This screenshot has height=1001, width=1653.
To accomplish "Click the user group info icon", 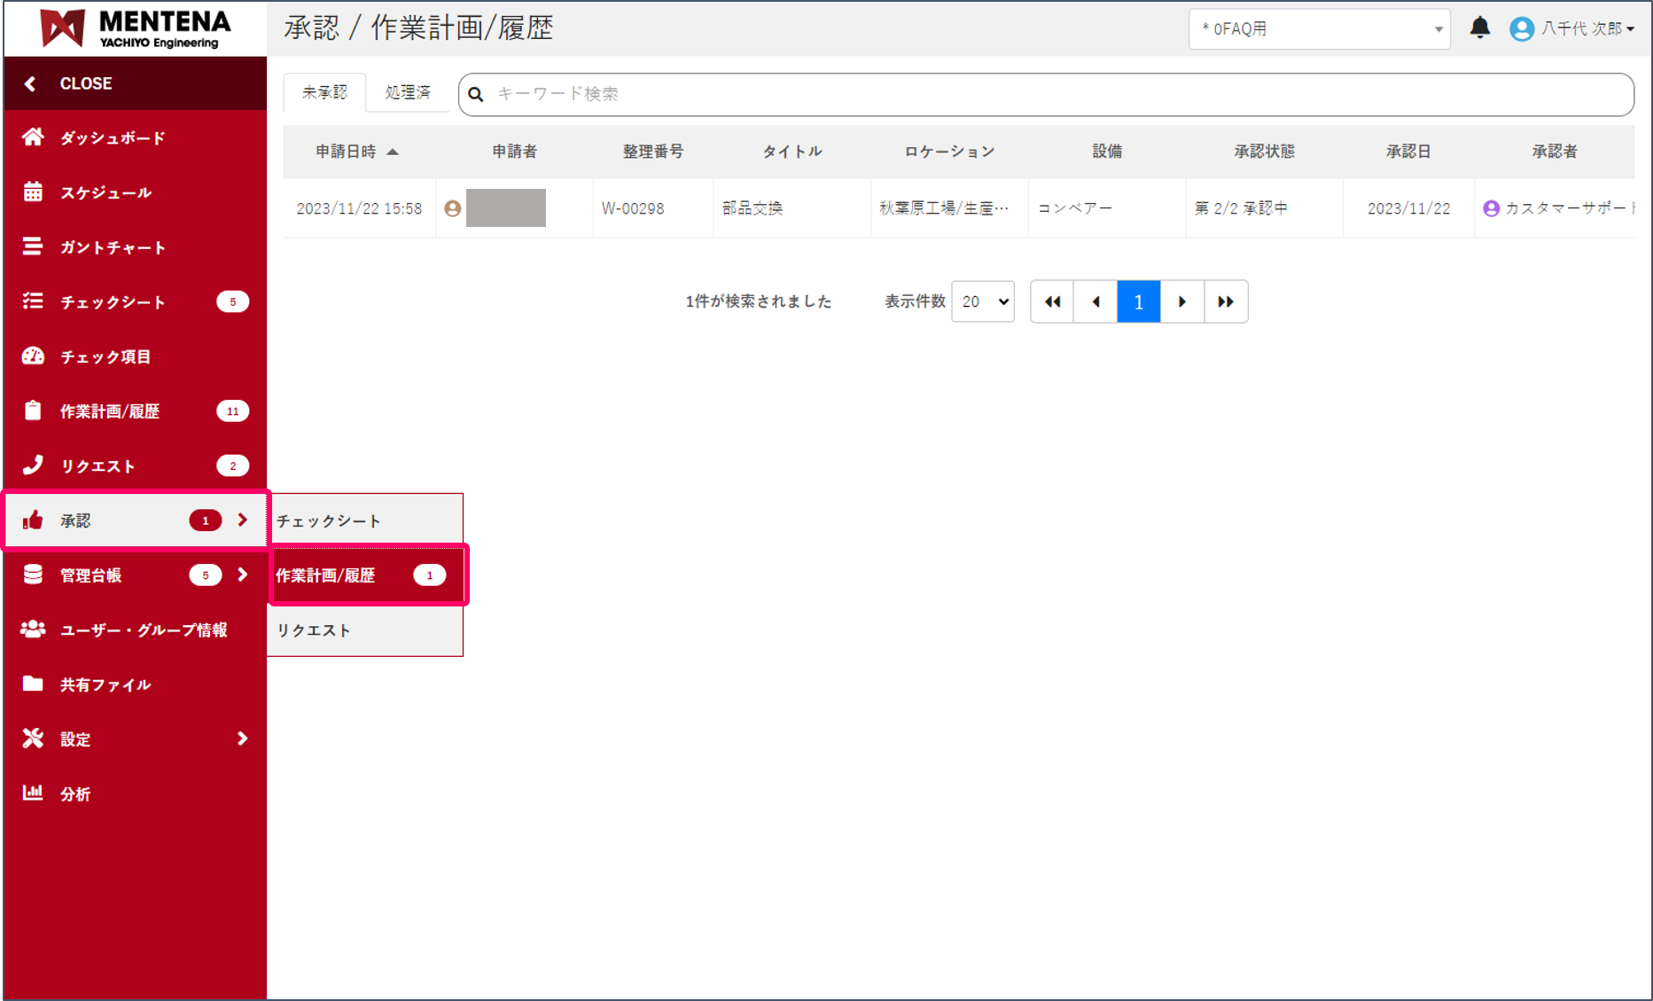I will (x=33, y=630).
